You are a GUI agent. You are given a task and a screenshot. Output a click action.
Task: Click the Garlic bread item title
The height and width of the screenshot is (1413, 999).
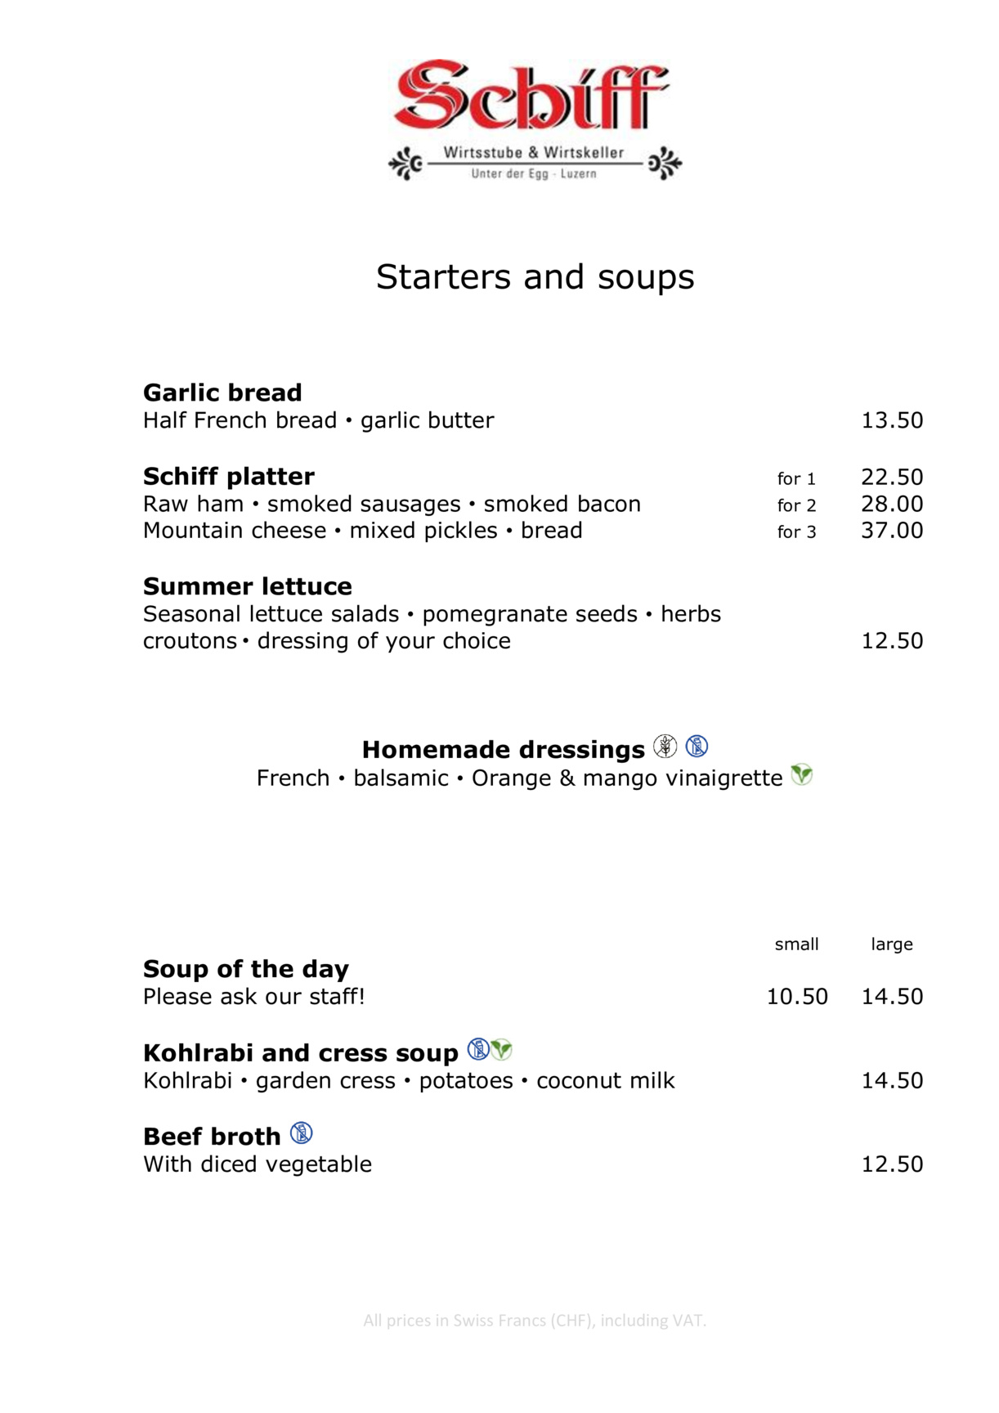222,392
